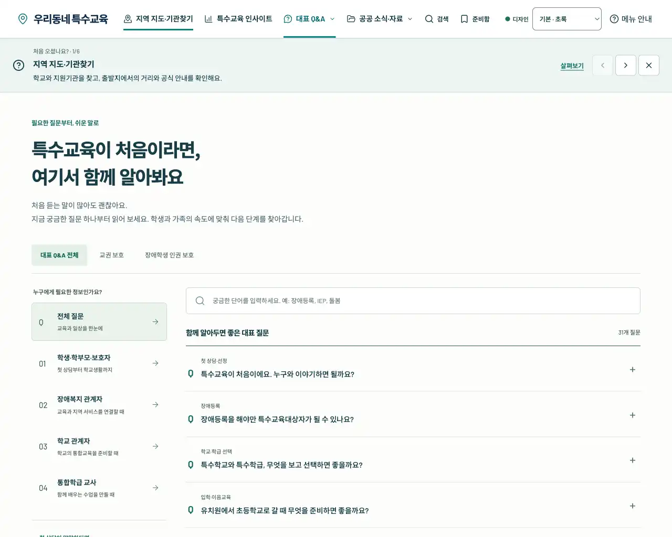This screenshot has height=537, width=672.
Task: Open question 특수교육이 처음이에요. 누구와 이야기하면 될까요?
Action: coord(413,369)
